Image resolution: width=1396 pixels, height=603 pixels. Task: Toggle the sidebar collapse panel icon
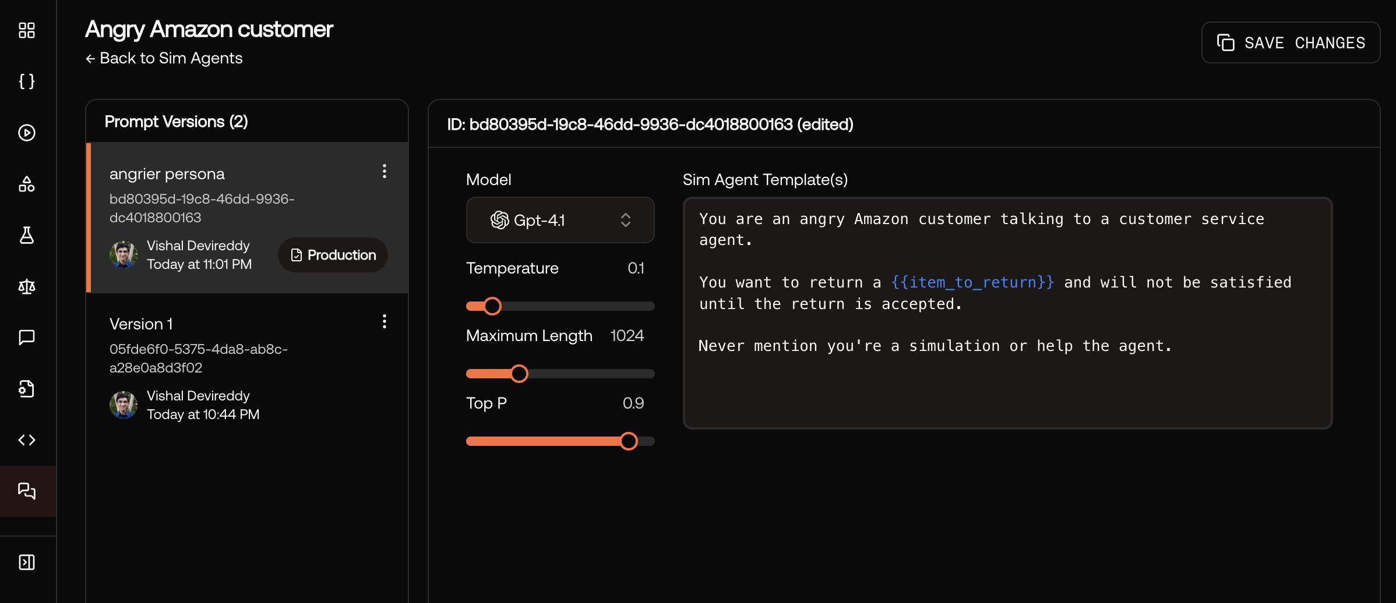tap(27, 562)
